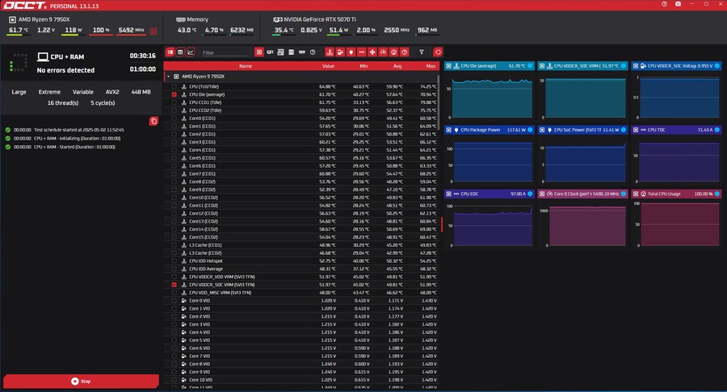Toggle voltage sensor filter icon

339,52
